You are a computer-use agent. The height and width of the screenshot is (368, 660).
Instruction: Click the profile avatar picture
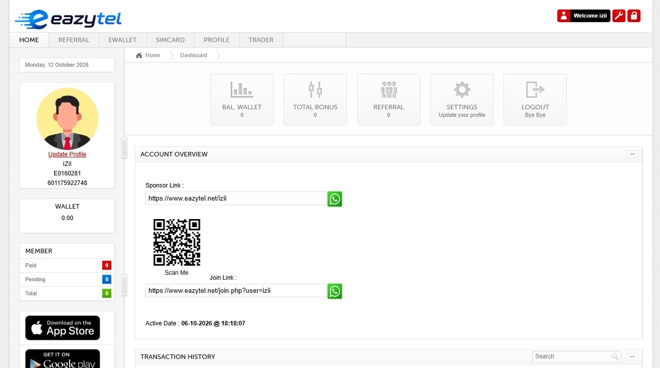point(67,119)
